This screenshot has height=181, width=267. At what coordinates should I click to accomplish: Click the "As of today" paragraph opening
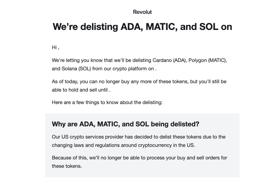(x=65, y=81)
